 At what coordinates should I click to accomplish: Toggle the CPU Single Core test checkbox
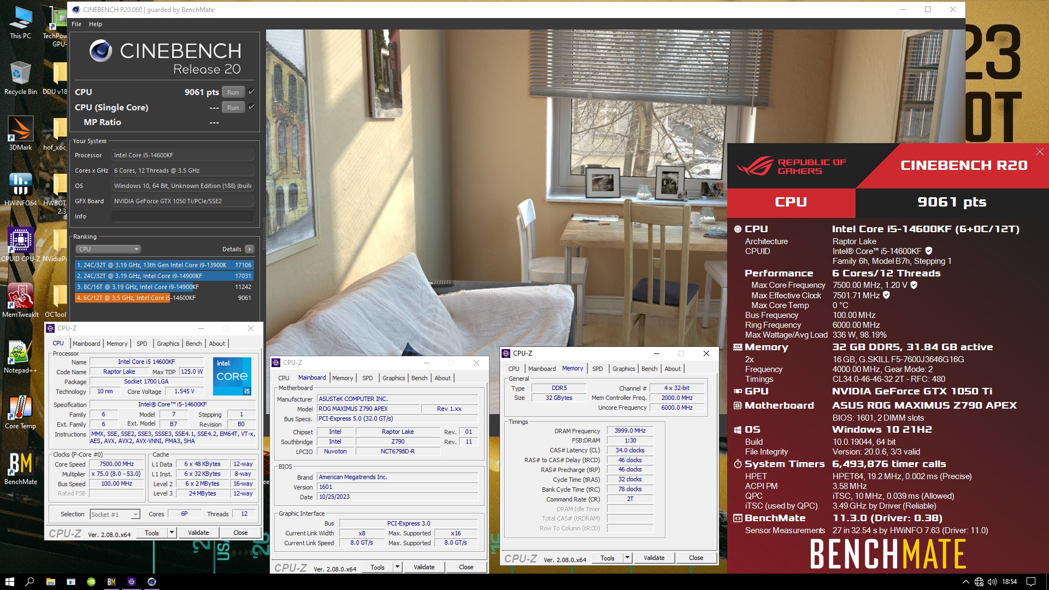[x=251, y=107]
